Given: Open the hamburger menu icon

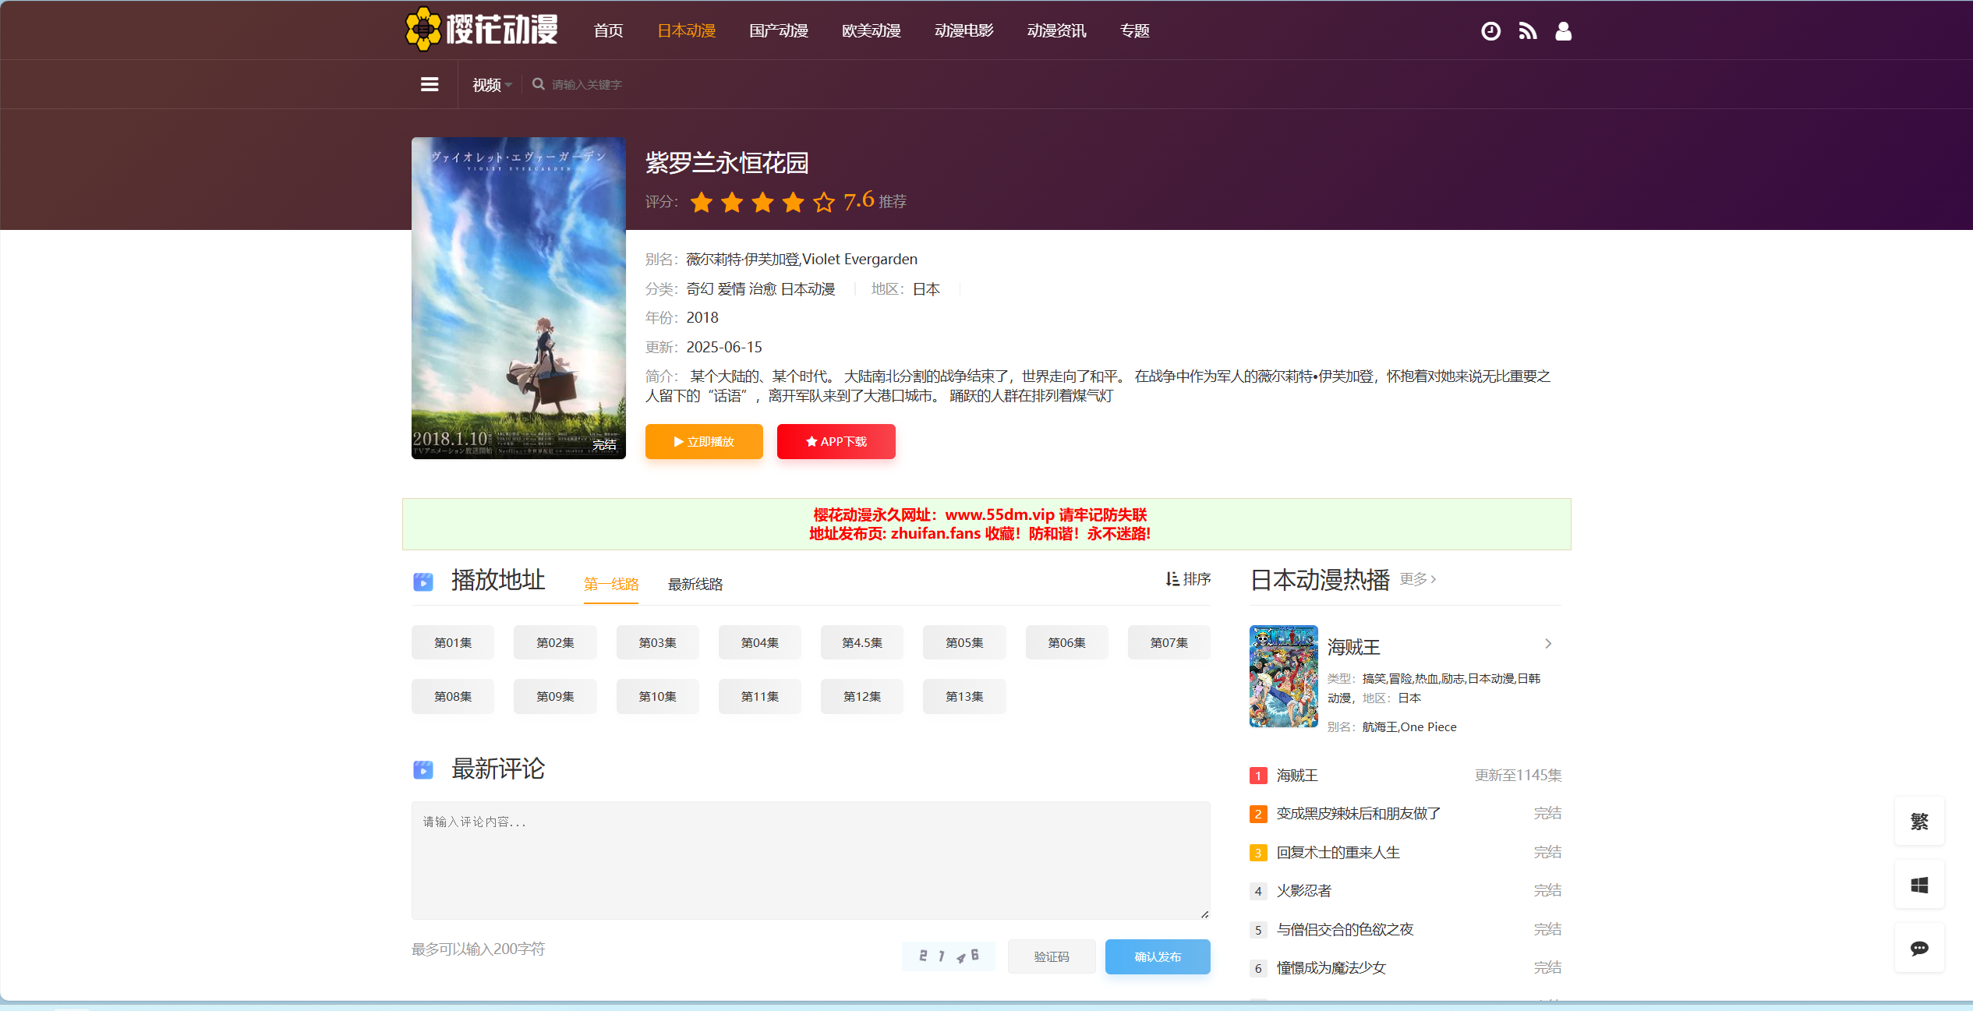Looking at the screenshot, I should tap(430, 84).
